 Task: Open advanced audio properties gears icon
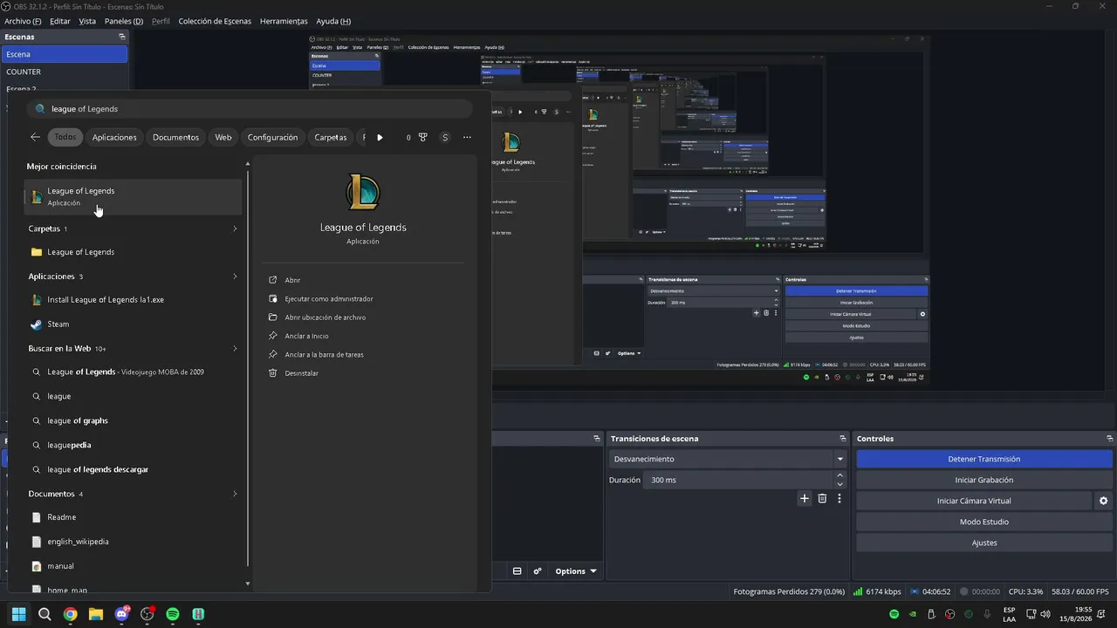pyautogui.click(x=538, y=571)
